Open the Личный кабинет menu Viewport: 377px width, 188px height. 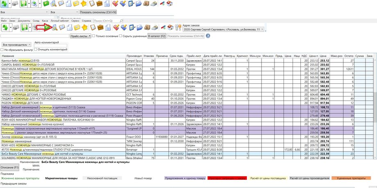(x=60, y=21)
